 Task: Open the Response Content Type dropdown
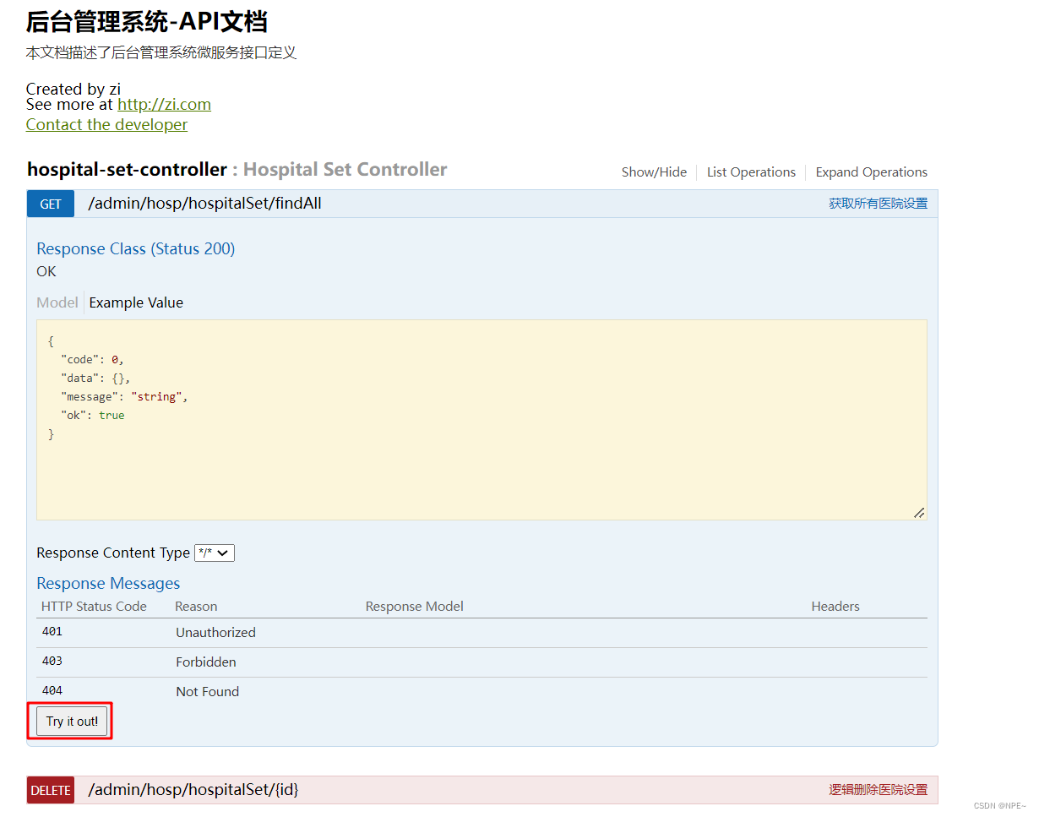click(x=215, y=553)
